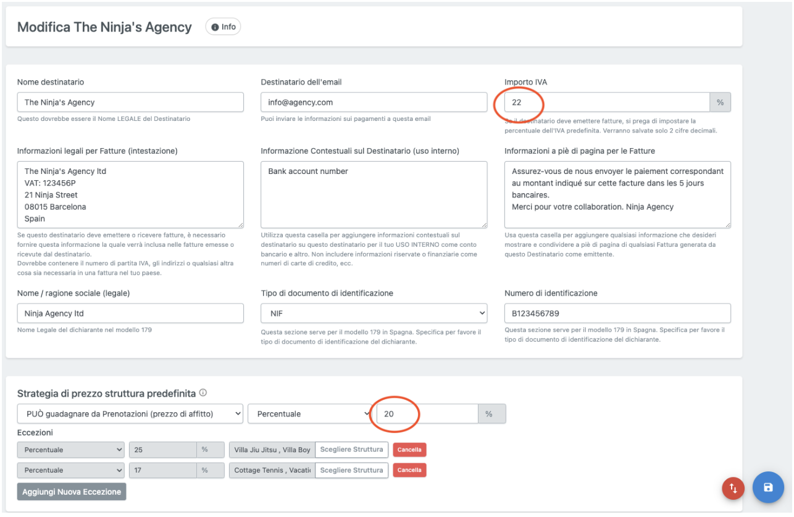Click info icon next to Strategia di prezzo

203,393
